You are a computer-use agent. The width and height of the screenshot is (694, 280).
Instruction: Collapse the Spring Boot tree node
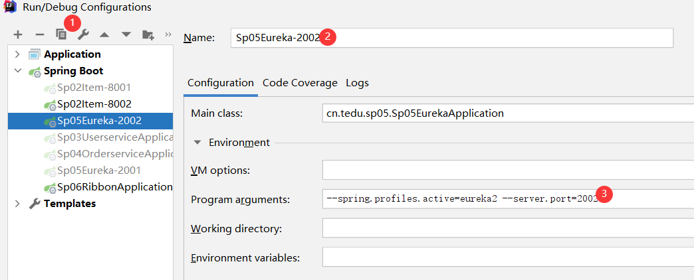tap(17, 71)
